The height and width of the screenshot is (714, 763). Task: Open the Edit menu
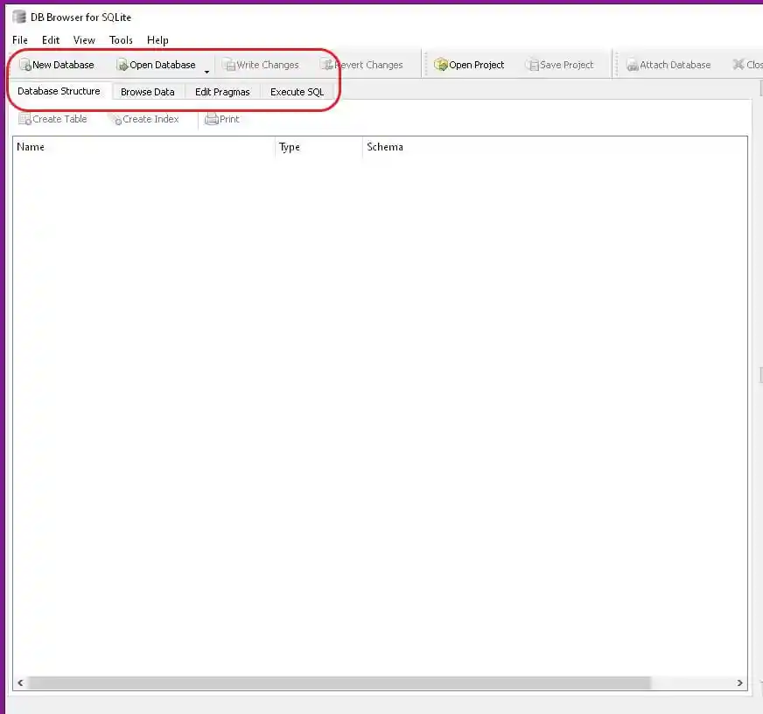pyautogui.click(x=51, y=40)
